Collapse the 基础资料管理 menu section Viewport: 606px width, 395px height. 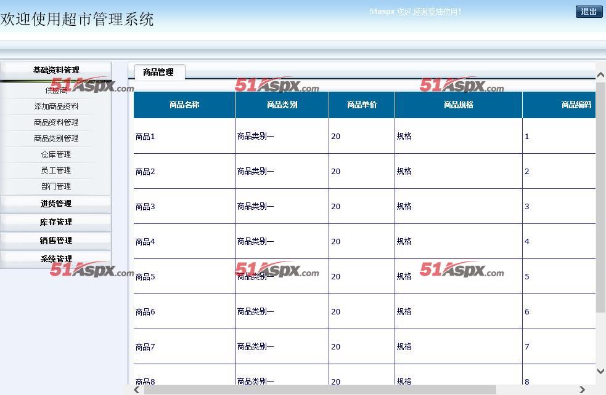coord(55,70)
